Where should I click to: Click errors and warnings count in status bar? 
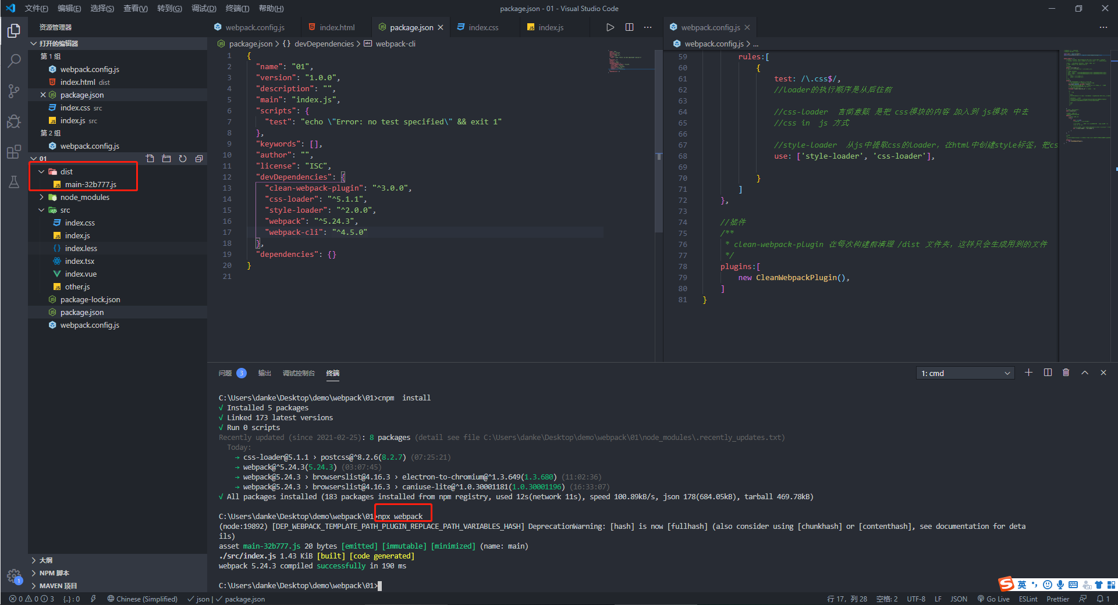click(x=31, y=599)
